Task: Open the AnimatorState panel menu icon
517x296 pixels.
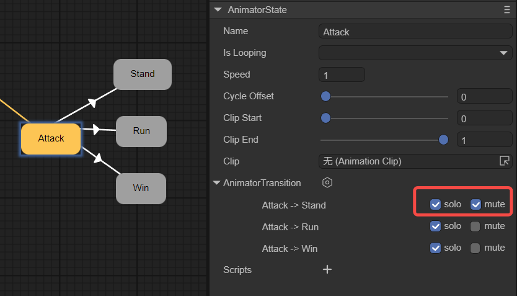Action: (506, 10)
